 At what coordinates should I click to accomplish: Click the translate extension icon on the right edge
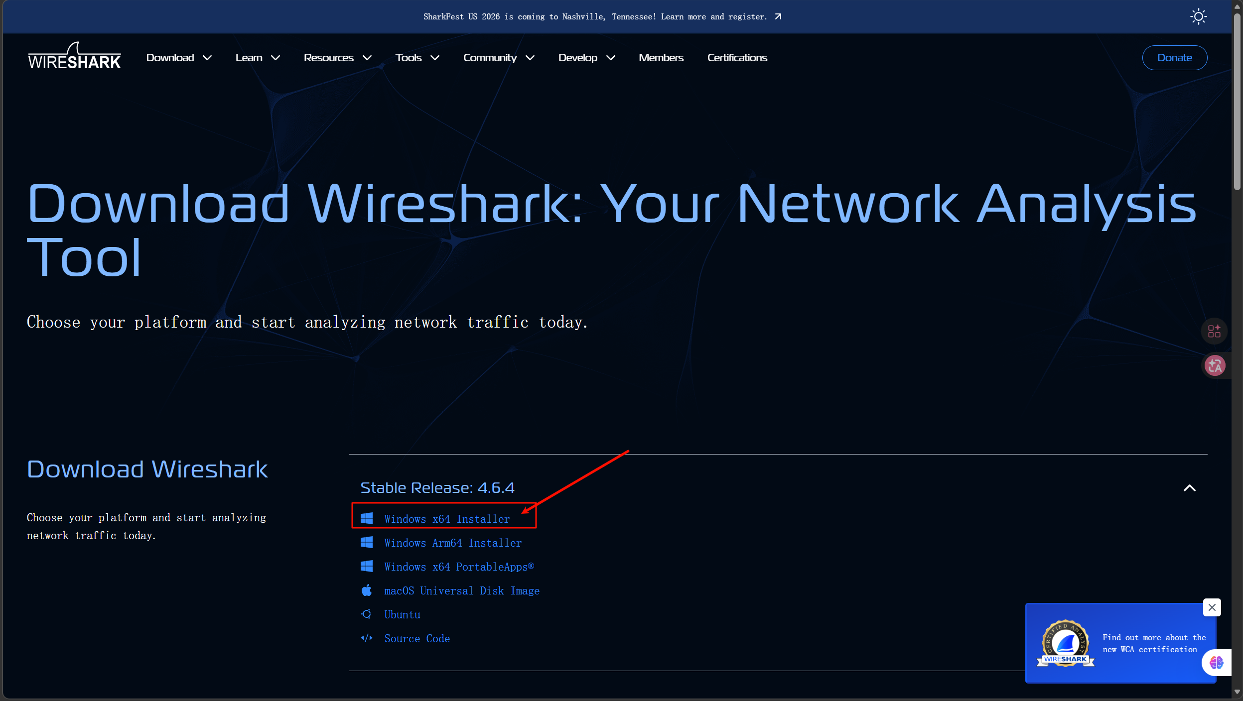click(x=1215, y=365)
